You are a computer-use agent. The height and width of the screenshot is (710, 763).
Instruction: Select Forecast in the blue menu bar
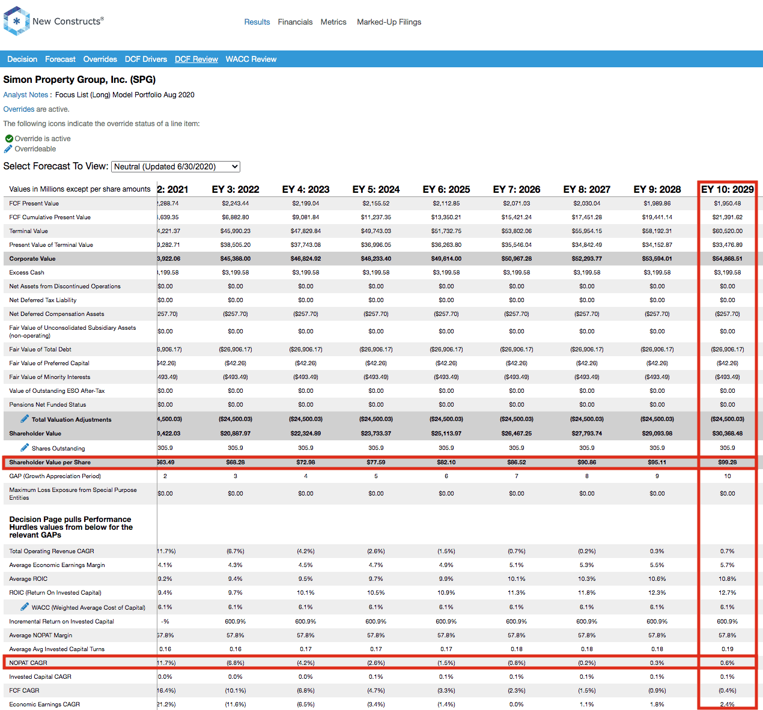click(x=60, y=59)
